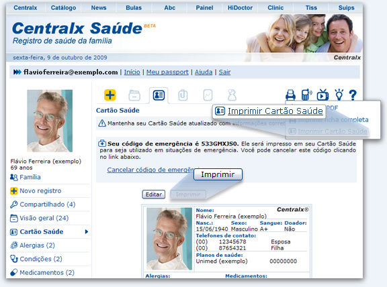
Task: Open the HiDoctor top menu item
Action: [240, 8]
